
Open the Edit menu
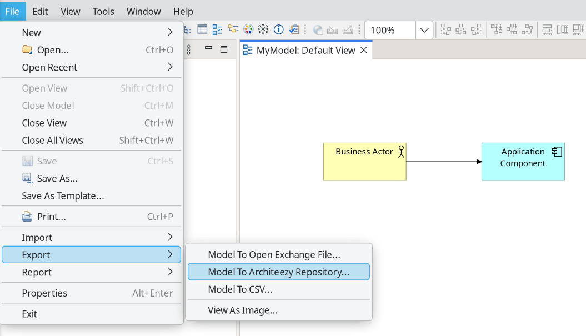coord(40,11)
